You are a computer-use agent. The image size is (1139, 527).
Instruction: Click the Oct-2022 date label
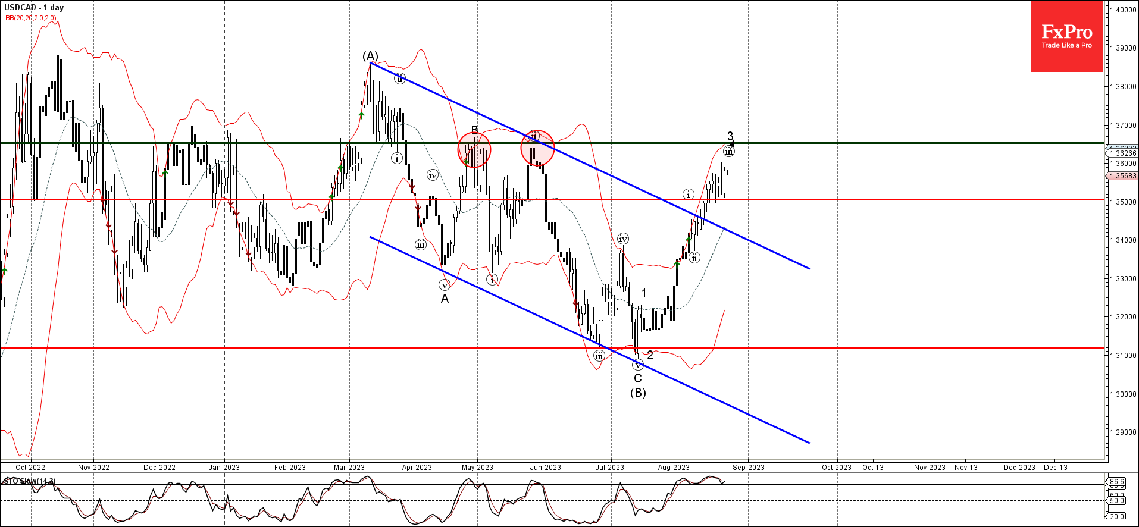[30, 468]
